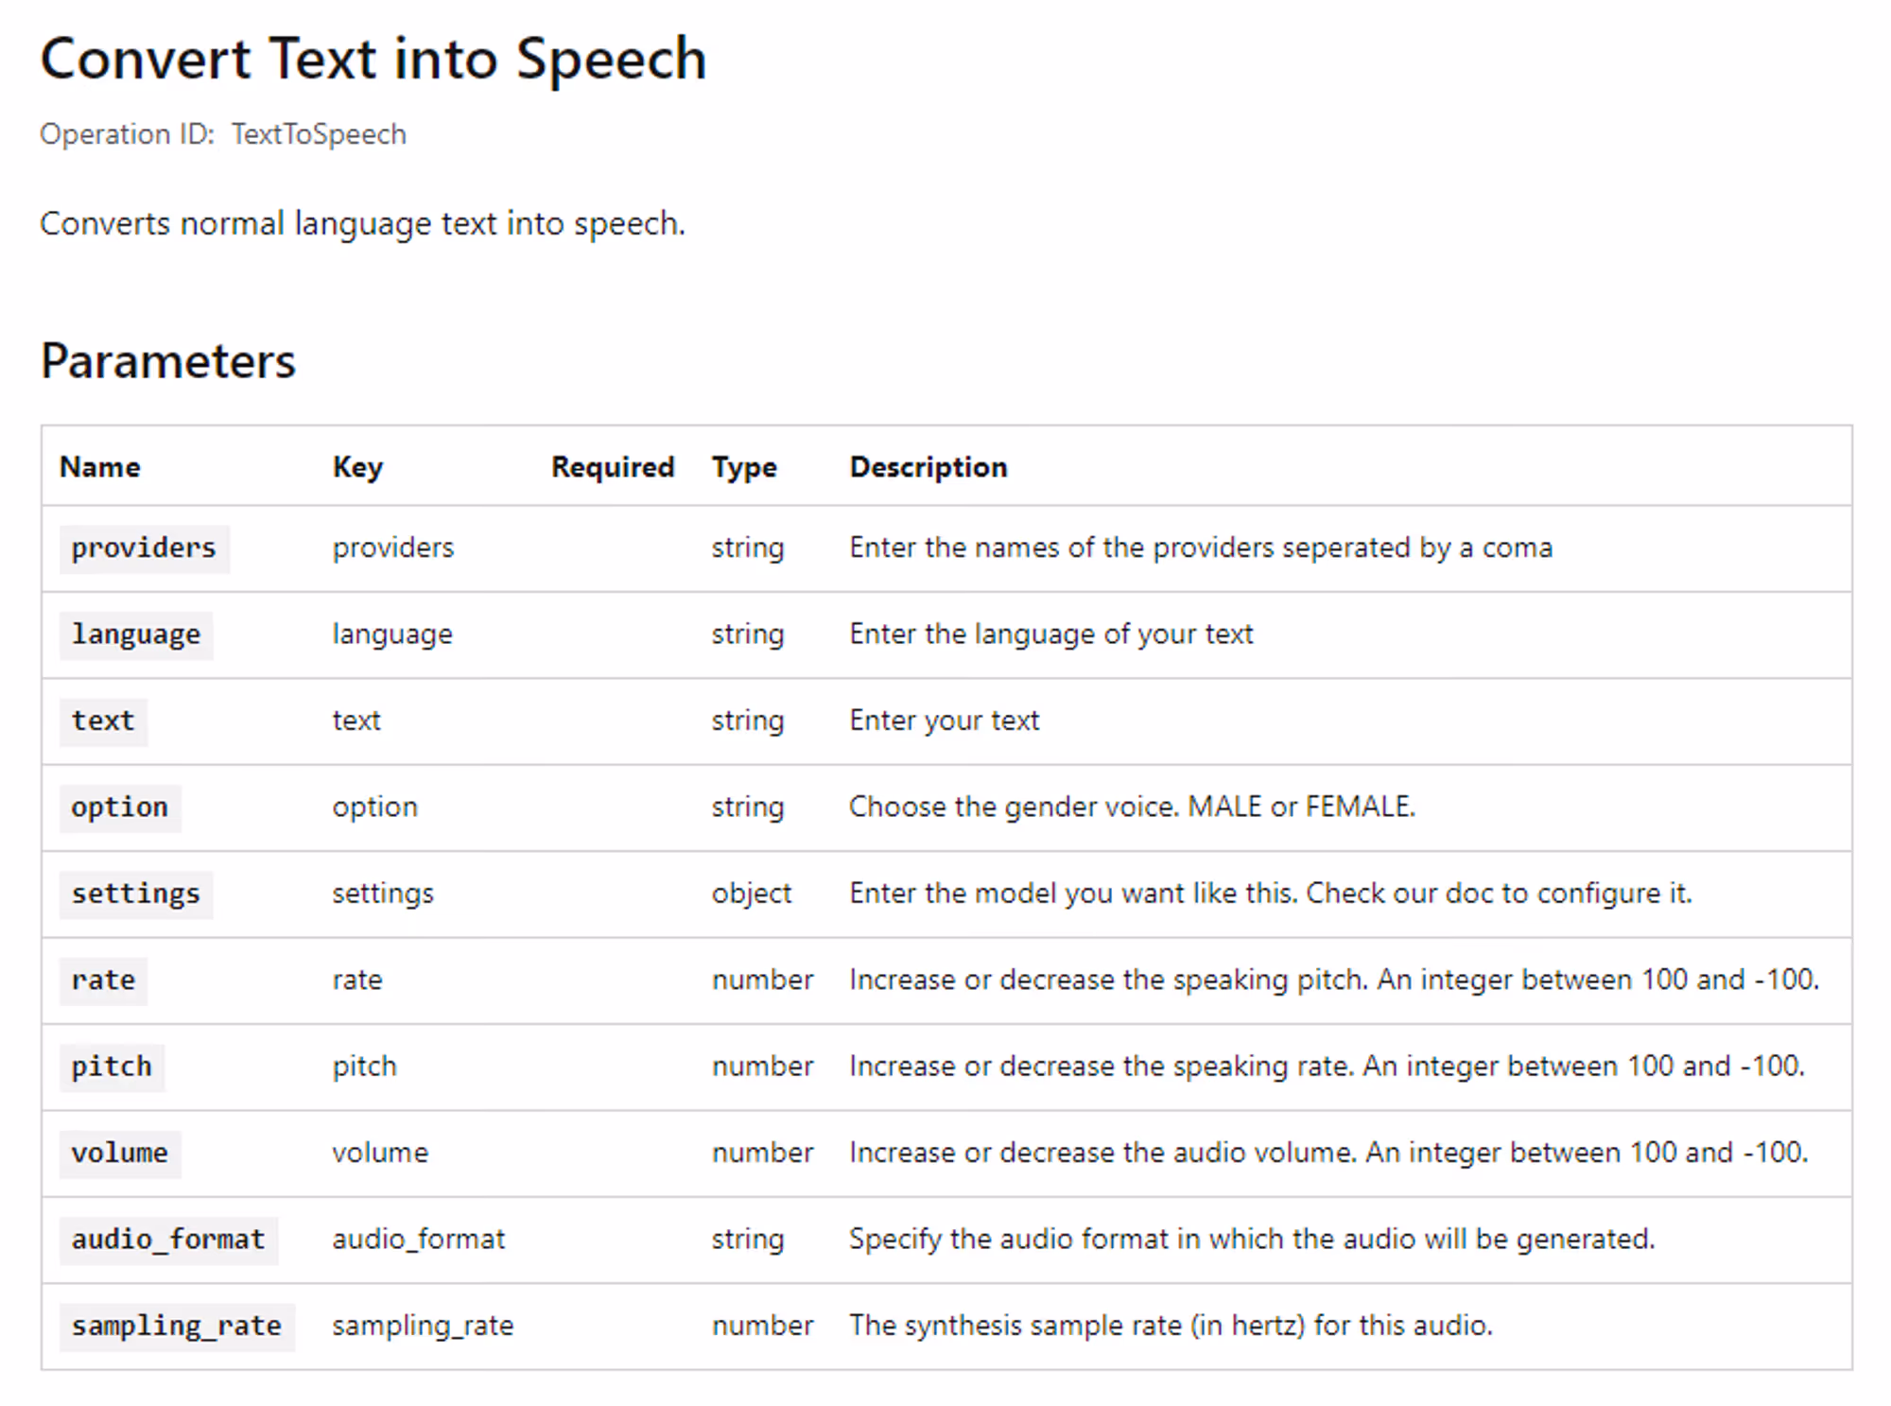Select the volume parameter code label
1891x1406 pixels.
click(119, 1154)
